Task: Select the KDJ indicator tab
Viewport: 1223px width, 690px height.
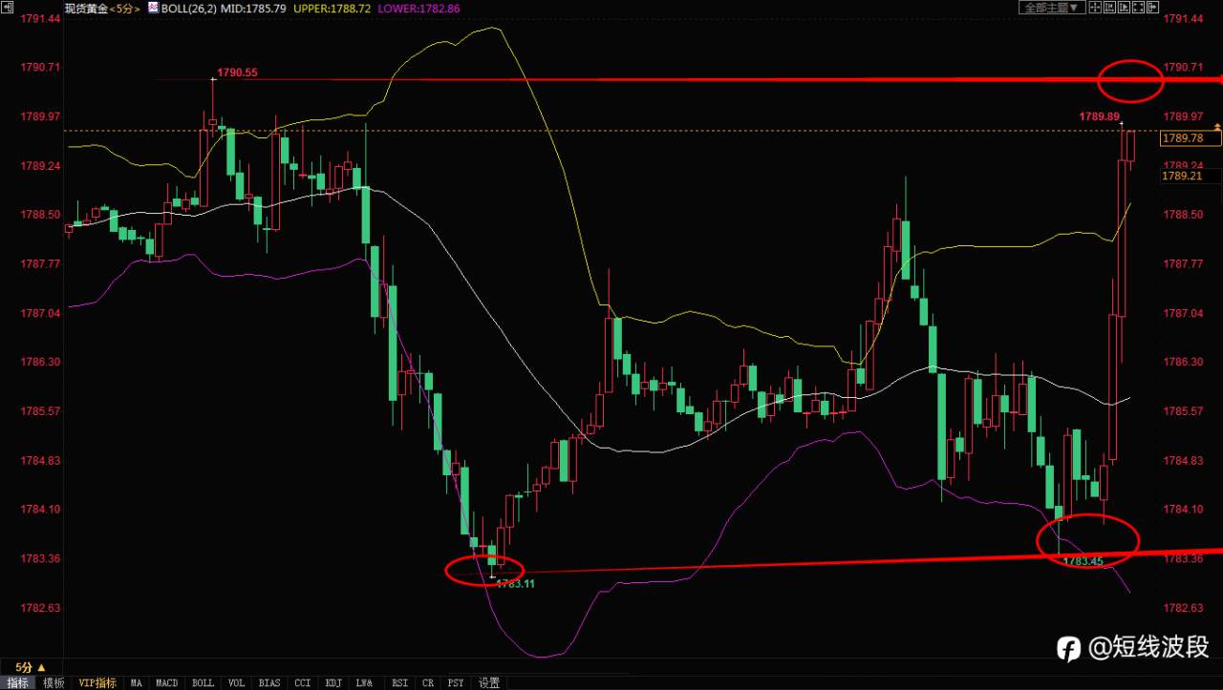Action: 334,682
